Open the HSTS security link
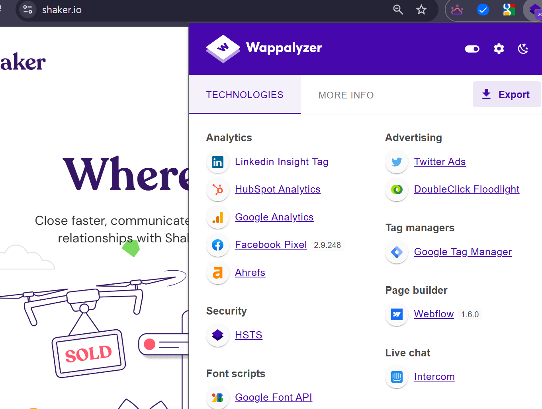This screenshot has width=542, height=409. [248, 335]
